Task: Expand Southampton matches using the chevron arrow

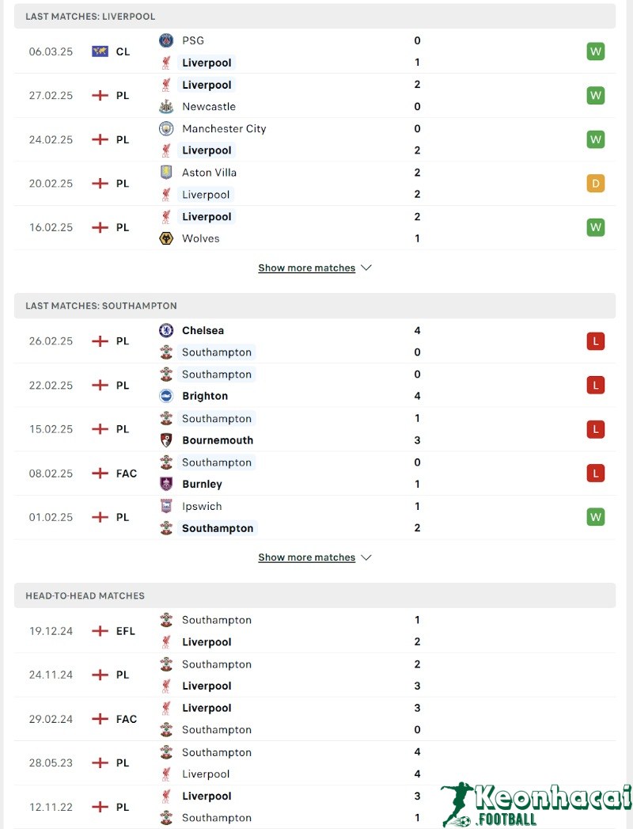Action: click(366, 557)
